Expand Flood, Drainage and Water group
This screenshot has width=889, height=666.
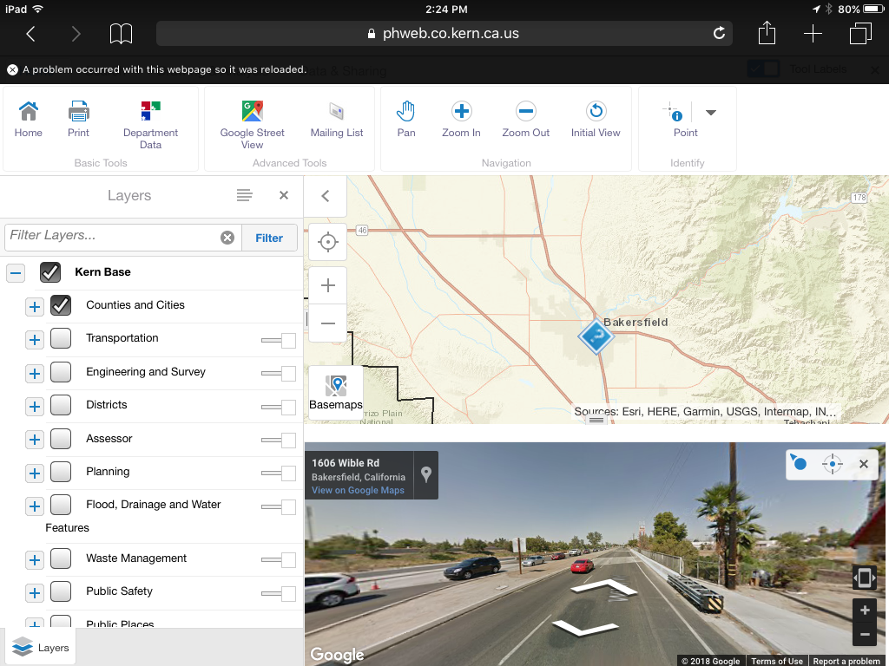pyautogui.click(x=35, y=506)
